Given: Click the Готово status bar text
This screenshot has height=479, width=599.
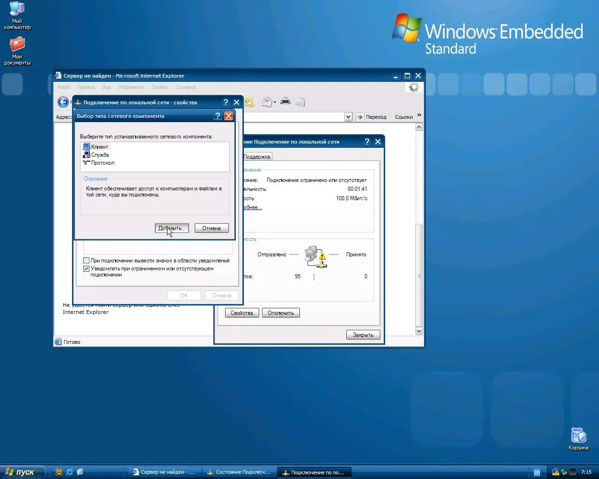Looking at the screenshot, I should tap(72, 342).
